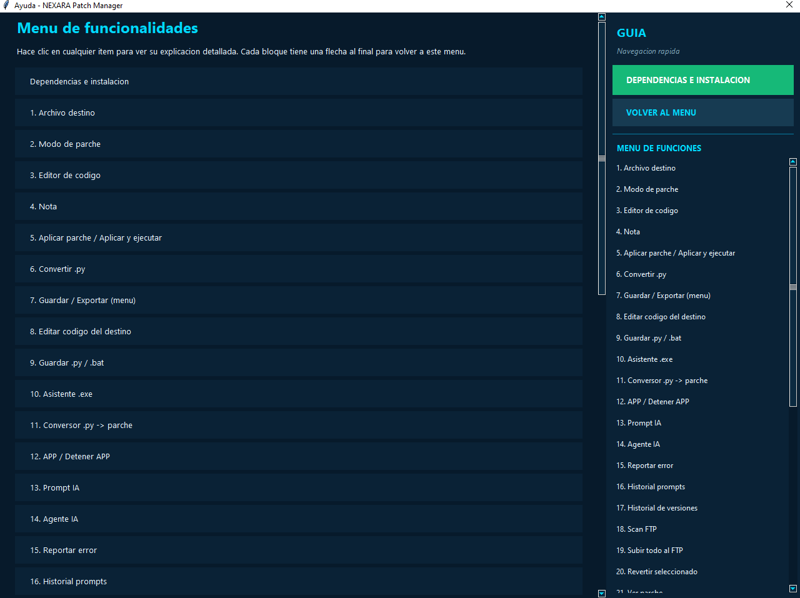Open '9. Guardar .py / .bat' main row
800x598 pixels.
click(299, 362)
